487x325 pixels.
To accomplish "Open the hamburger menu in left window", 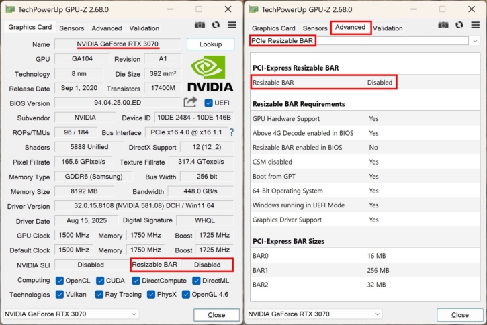I will (232, 25).
